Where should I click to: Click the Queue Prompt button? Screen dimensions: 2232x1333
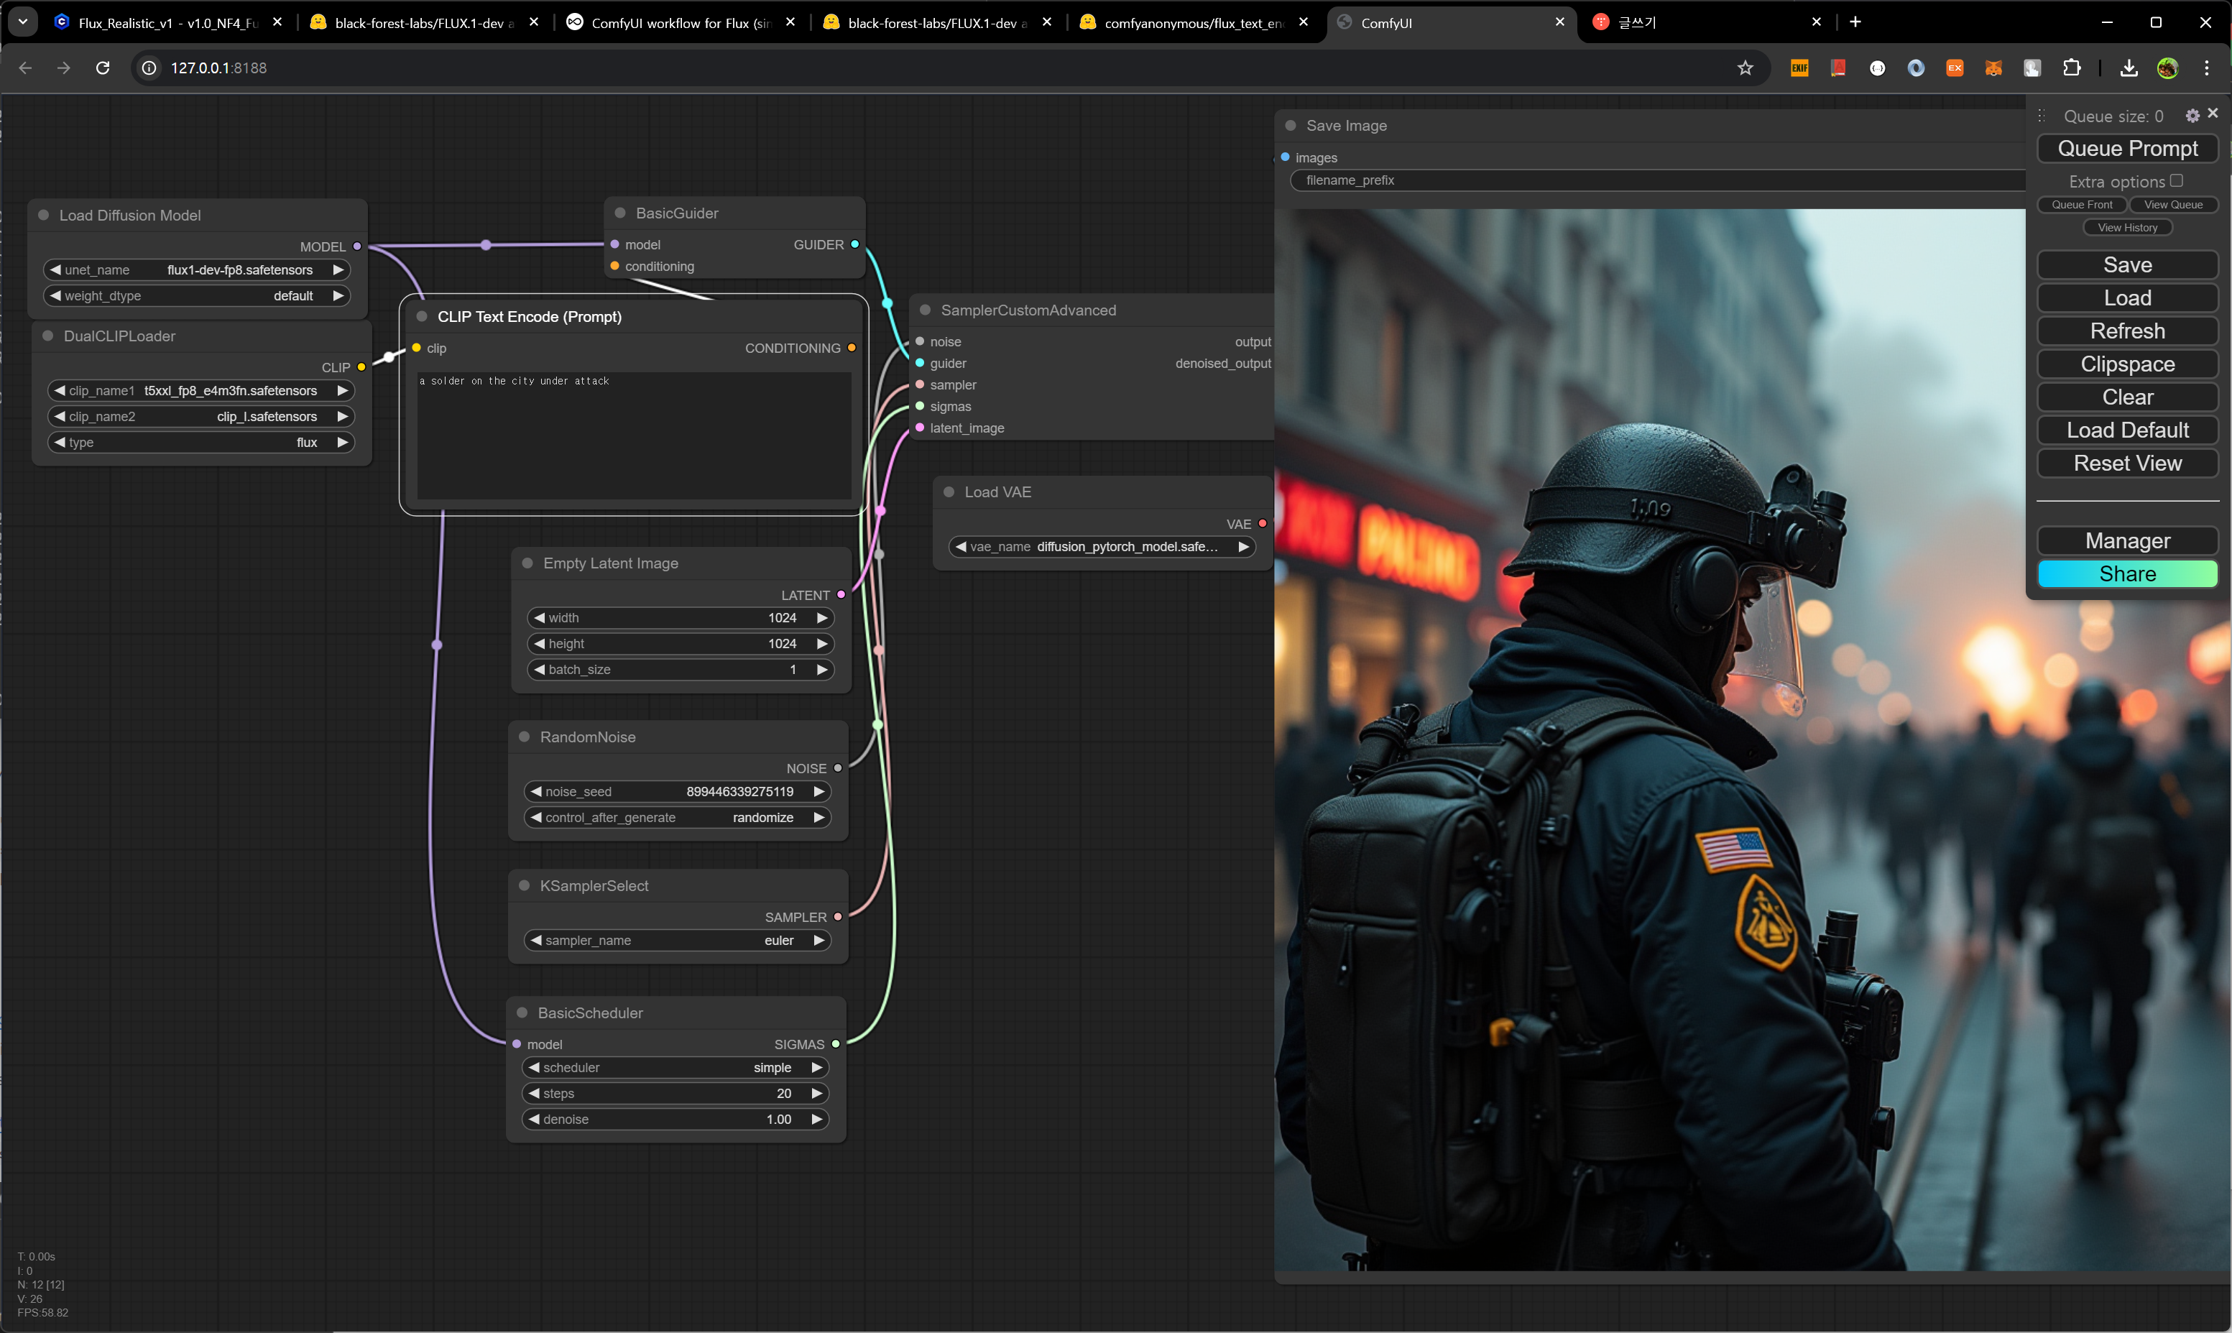tap(2127, 148)
